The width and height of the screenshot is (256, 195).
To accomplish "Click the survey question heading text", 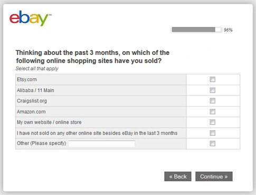I will [92, 57].
